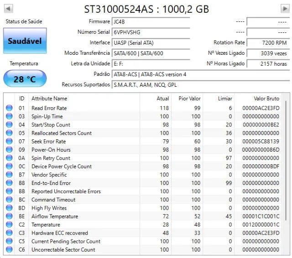Click the Firmware field showing JC4B

(x=151, y=21)
